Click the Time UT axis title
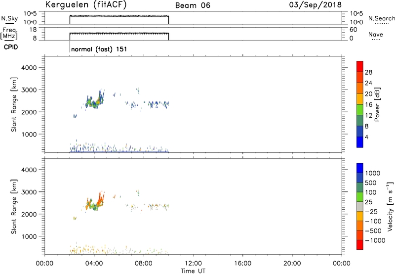 (x=193, y=271)
